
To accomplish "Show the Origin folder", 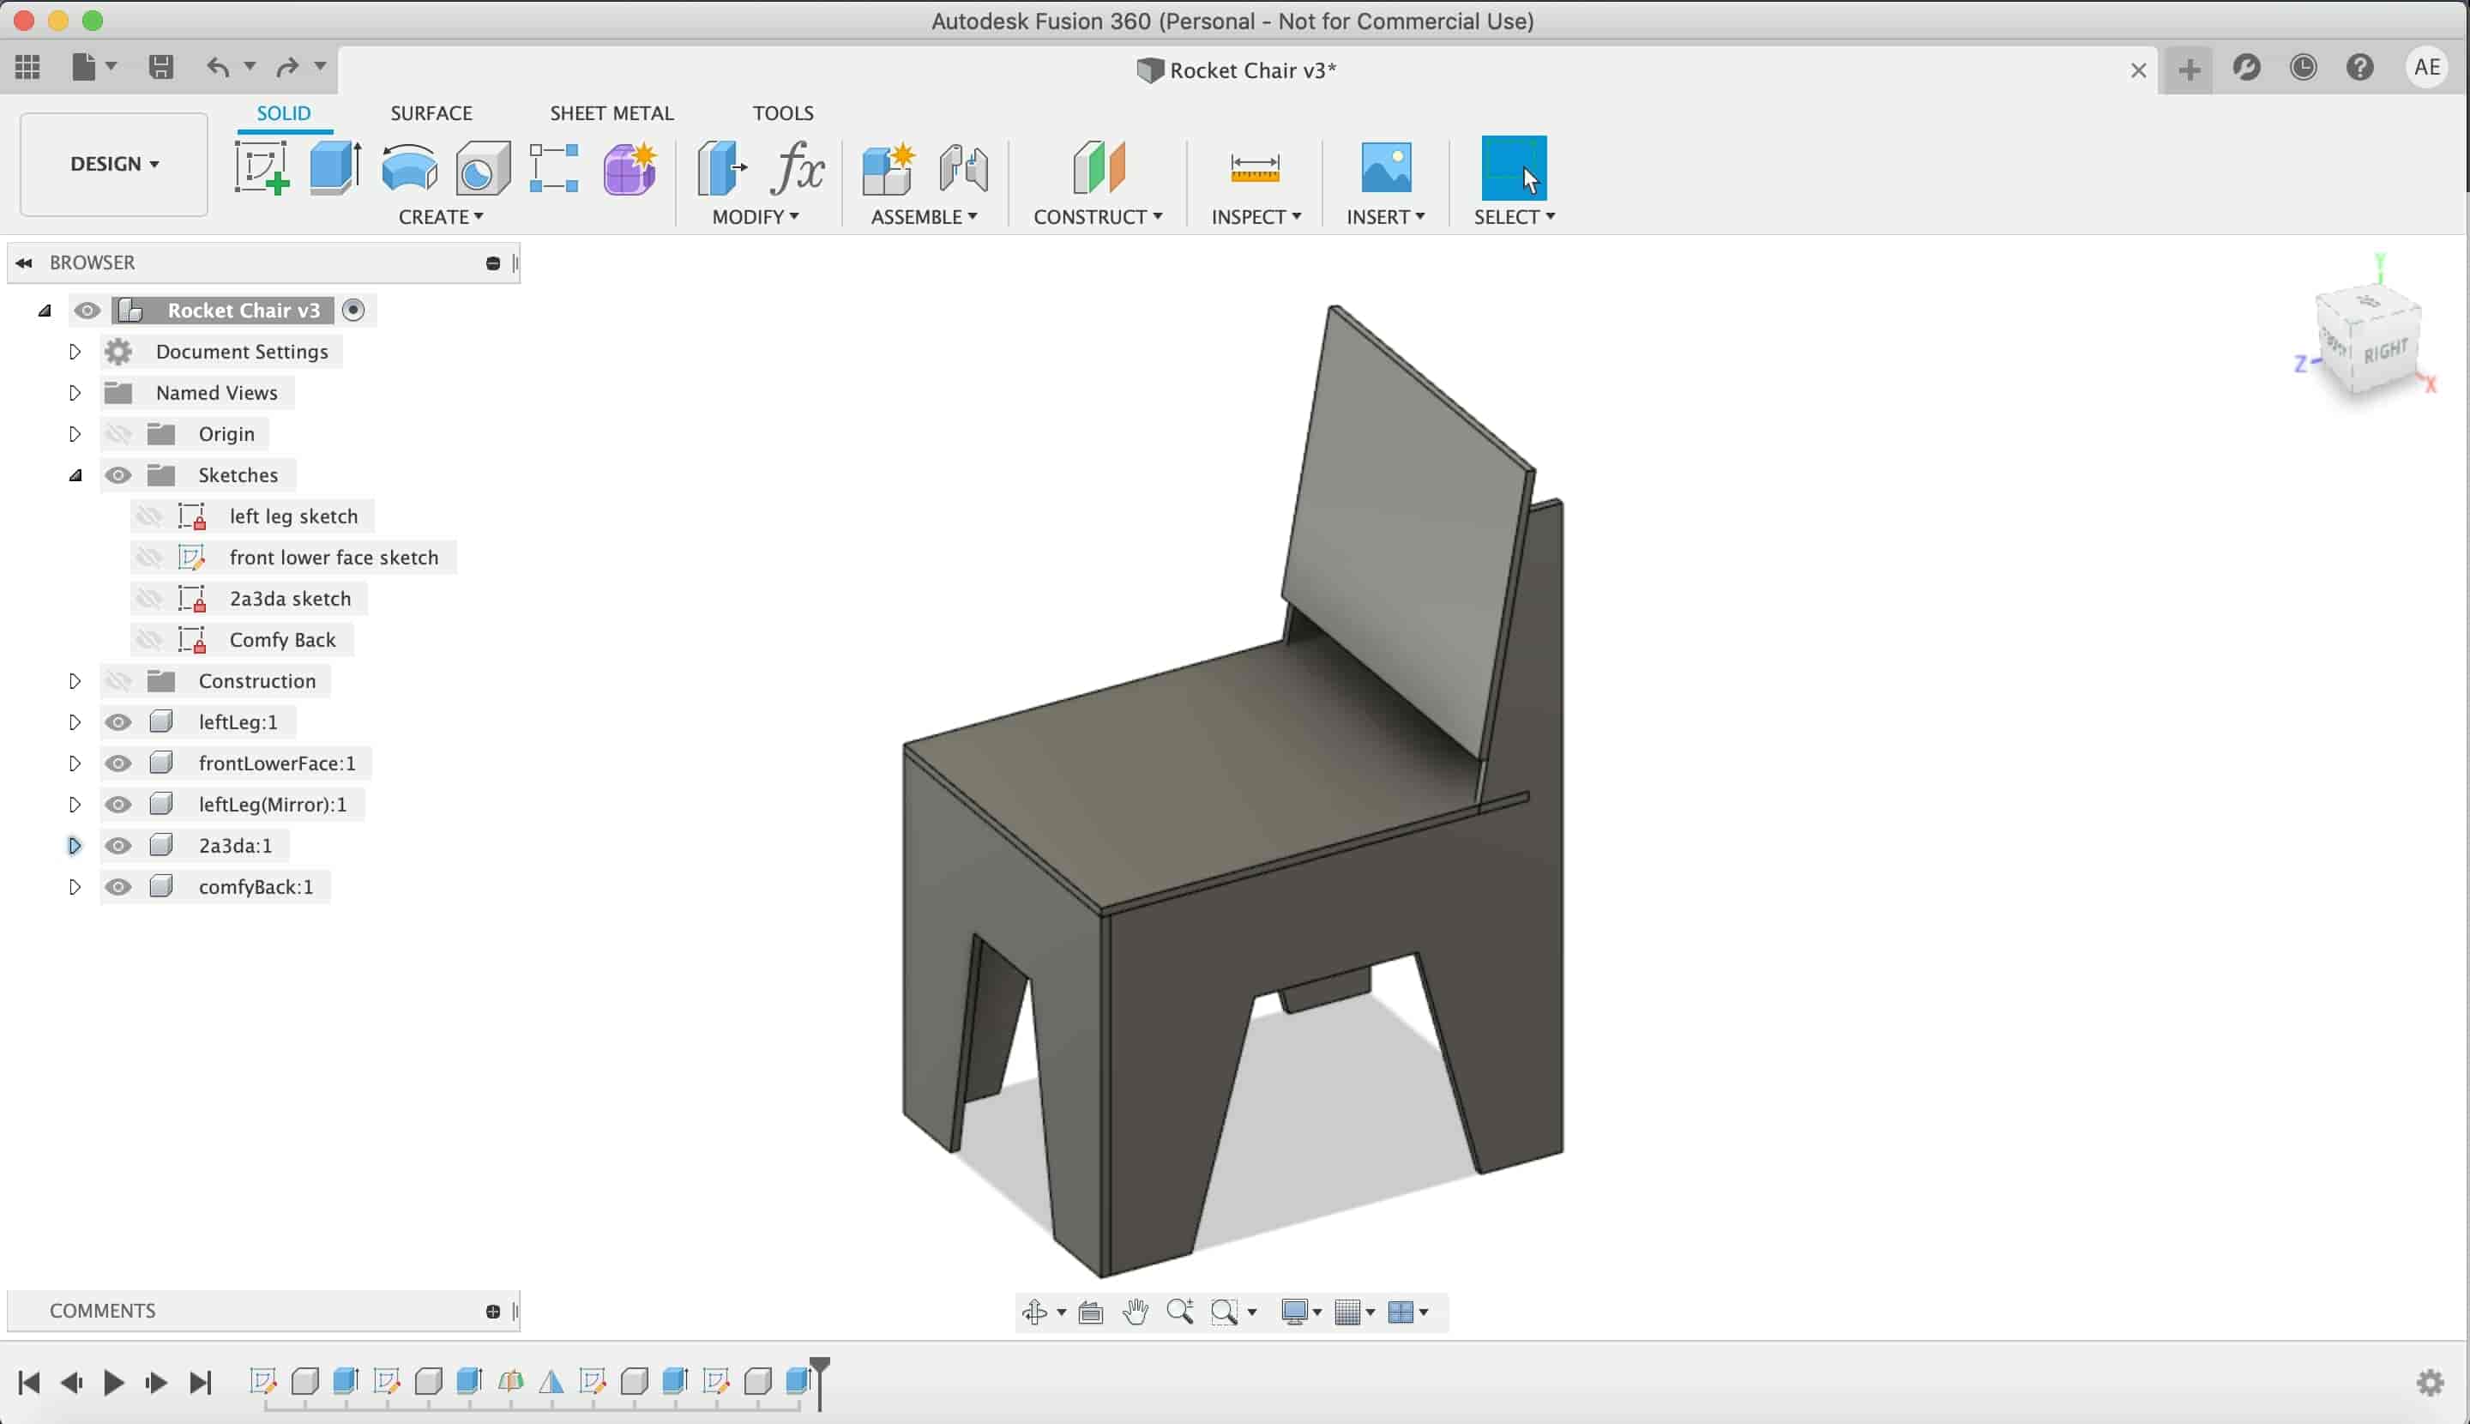I will pos(118,434).
